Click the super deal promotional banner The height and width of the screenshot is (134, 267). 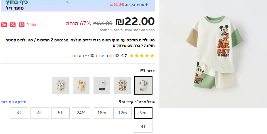78,6
